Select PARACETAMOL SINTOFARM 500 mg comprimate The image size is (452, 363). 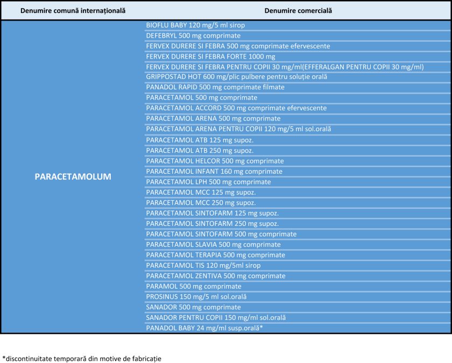(x=298, y=234)
